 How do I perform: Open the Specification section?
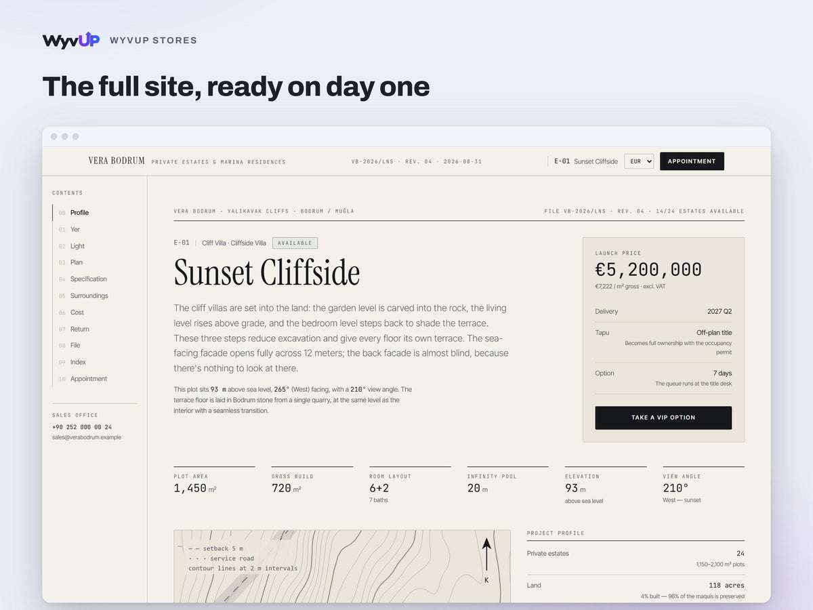tap(89, 279)
